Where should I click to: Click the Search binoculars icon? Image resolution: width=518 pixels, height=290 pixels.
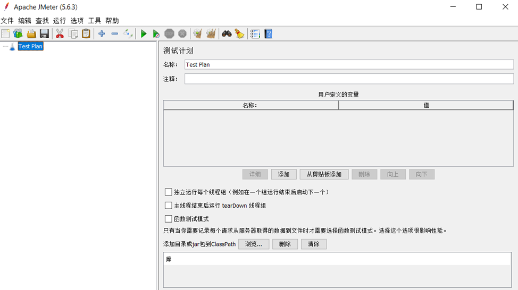coord(227,34)
